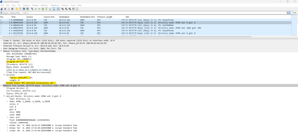Select packet 5 at time 1.966869428
298x139 pixels.
[x=146, y=31]
